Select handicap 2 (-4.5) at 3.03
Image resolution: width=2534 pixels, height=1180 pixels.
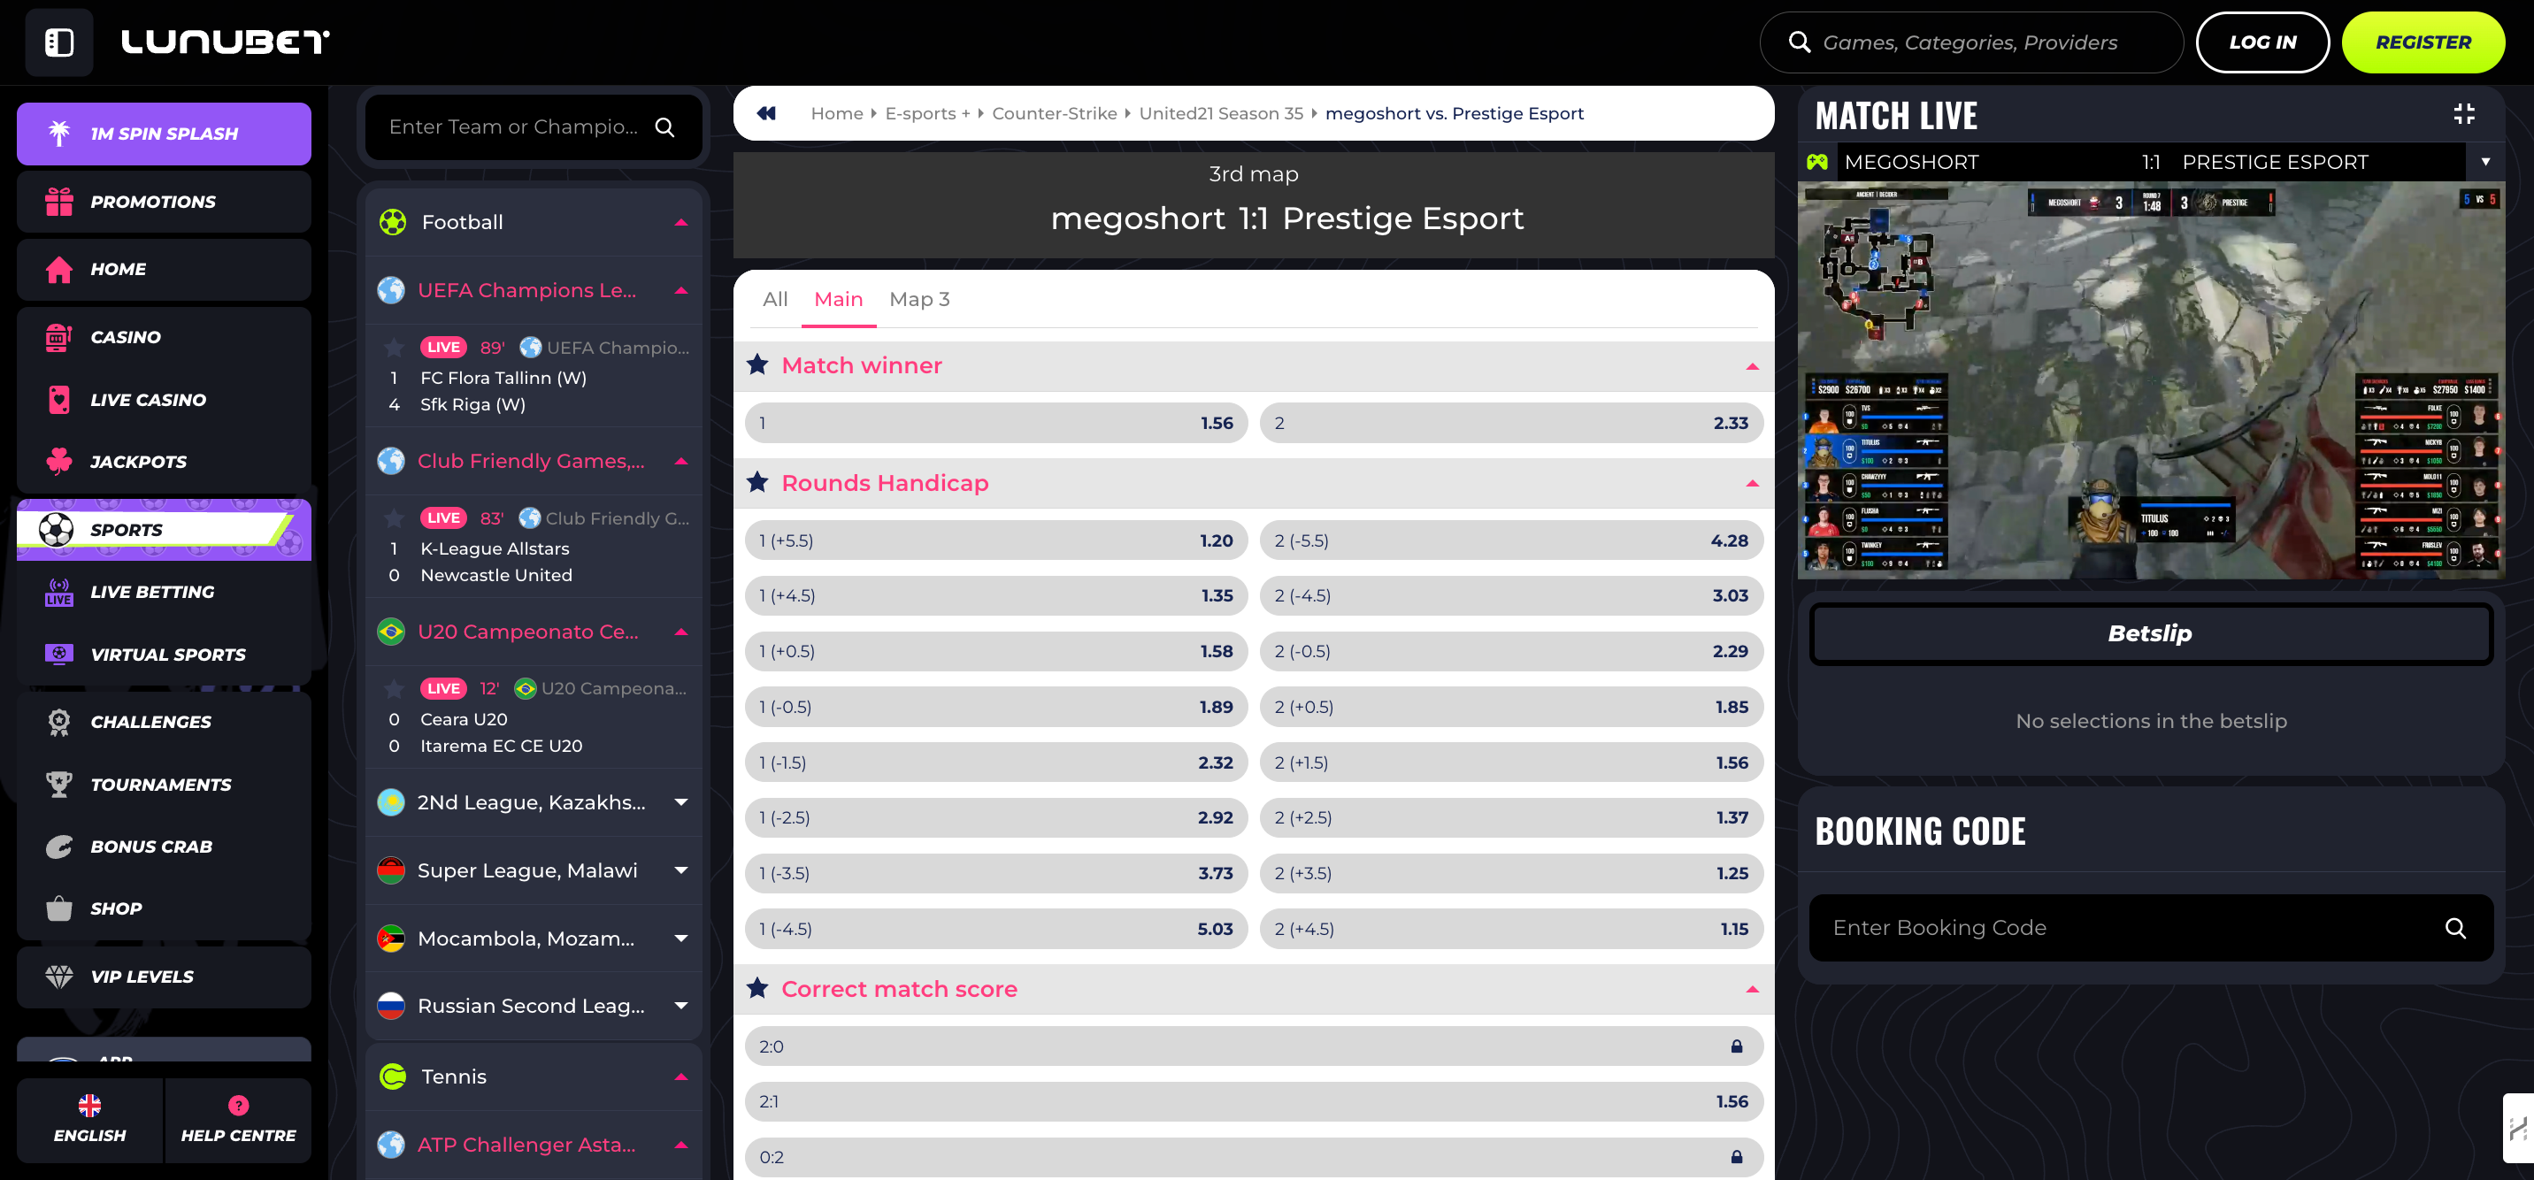1511,596
